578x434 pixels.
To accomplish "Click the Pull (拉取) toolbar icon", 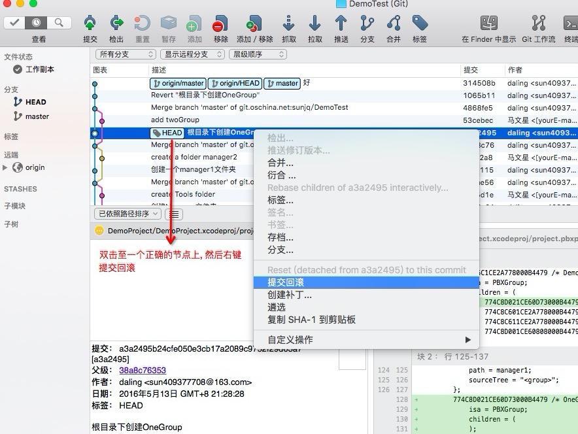I will [x=314, y=24].
